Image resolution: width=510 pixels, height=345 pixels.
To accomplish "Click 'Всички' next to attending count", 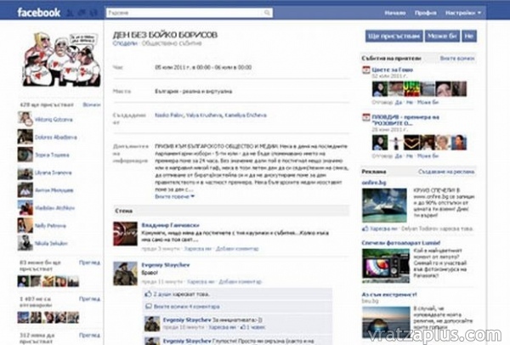I will coord(92,105).
